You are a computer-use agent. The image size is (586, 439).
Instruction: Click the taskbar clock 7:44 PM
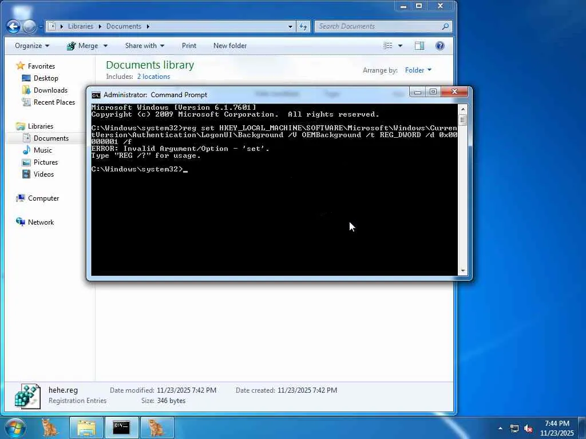(556, 424)
